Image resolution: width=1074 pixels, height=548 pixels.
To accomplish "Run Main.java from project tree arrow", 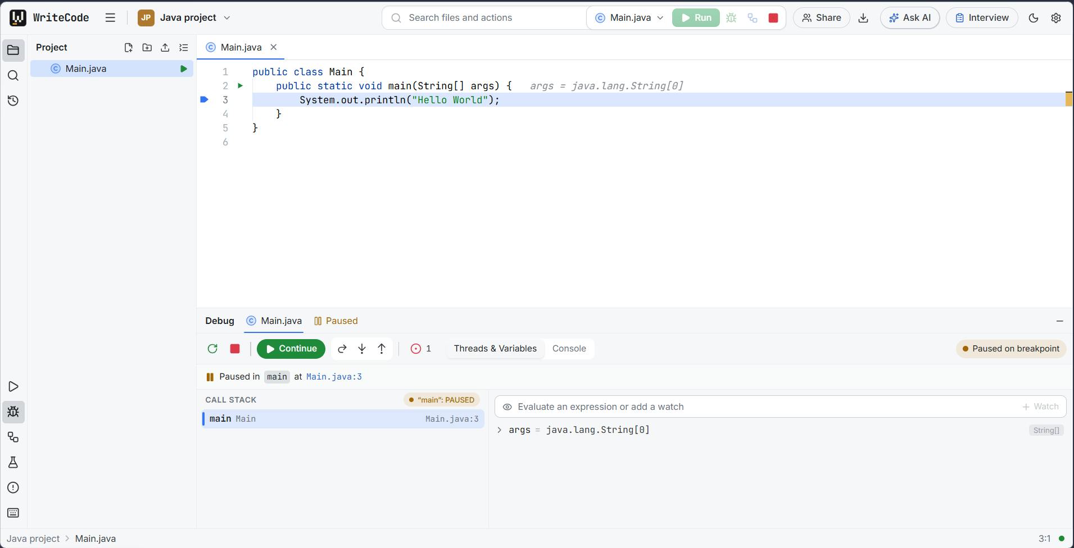I will tap(183, 69).
